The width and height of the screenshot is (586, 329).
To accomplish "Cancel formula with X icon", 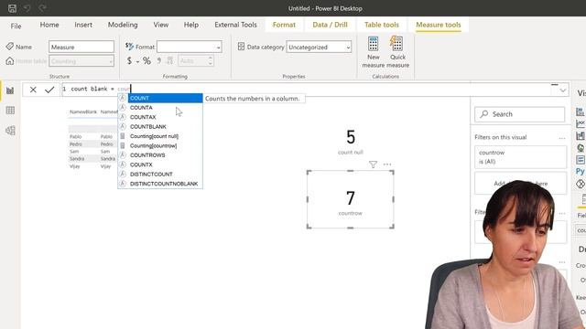I will point(33,90).
